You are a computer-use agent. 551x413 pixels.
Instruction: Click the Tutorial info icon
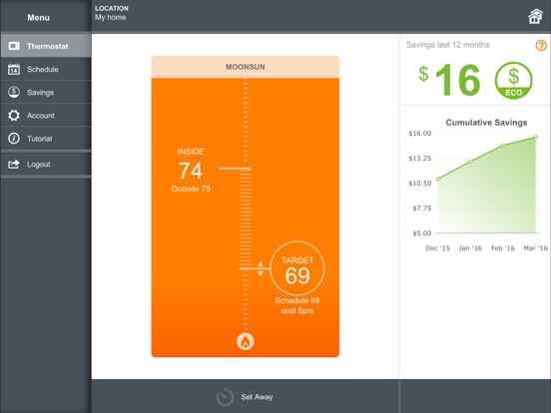click(14, 139)
